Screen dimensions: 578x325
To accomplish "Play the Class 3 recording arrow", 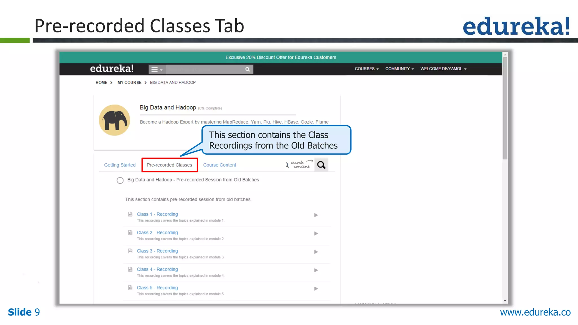I will click(316, 252).
